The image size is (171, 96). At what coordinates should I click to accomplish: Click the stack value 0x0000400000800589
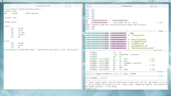coord(118,35)
